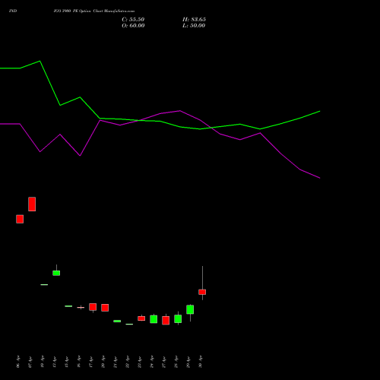The width and height of the screenshot is (380, 380).
Task: Click the 22 Apr date label
Action: coord(127,362)
